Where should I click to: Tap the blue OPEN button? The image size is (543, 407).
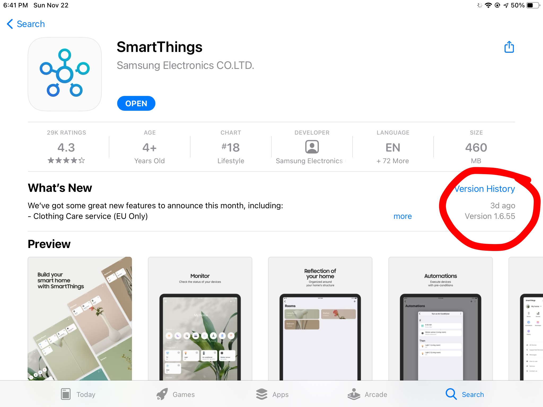pos(136,103)
